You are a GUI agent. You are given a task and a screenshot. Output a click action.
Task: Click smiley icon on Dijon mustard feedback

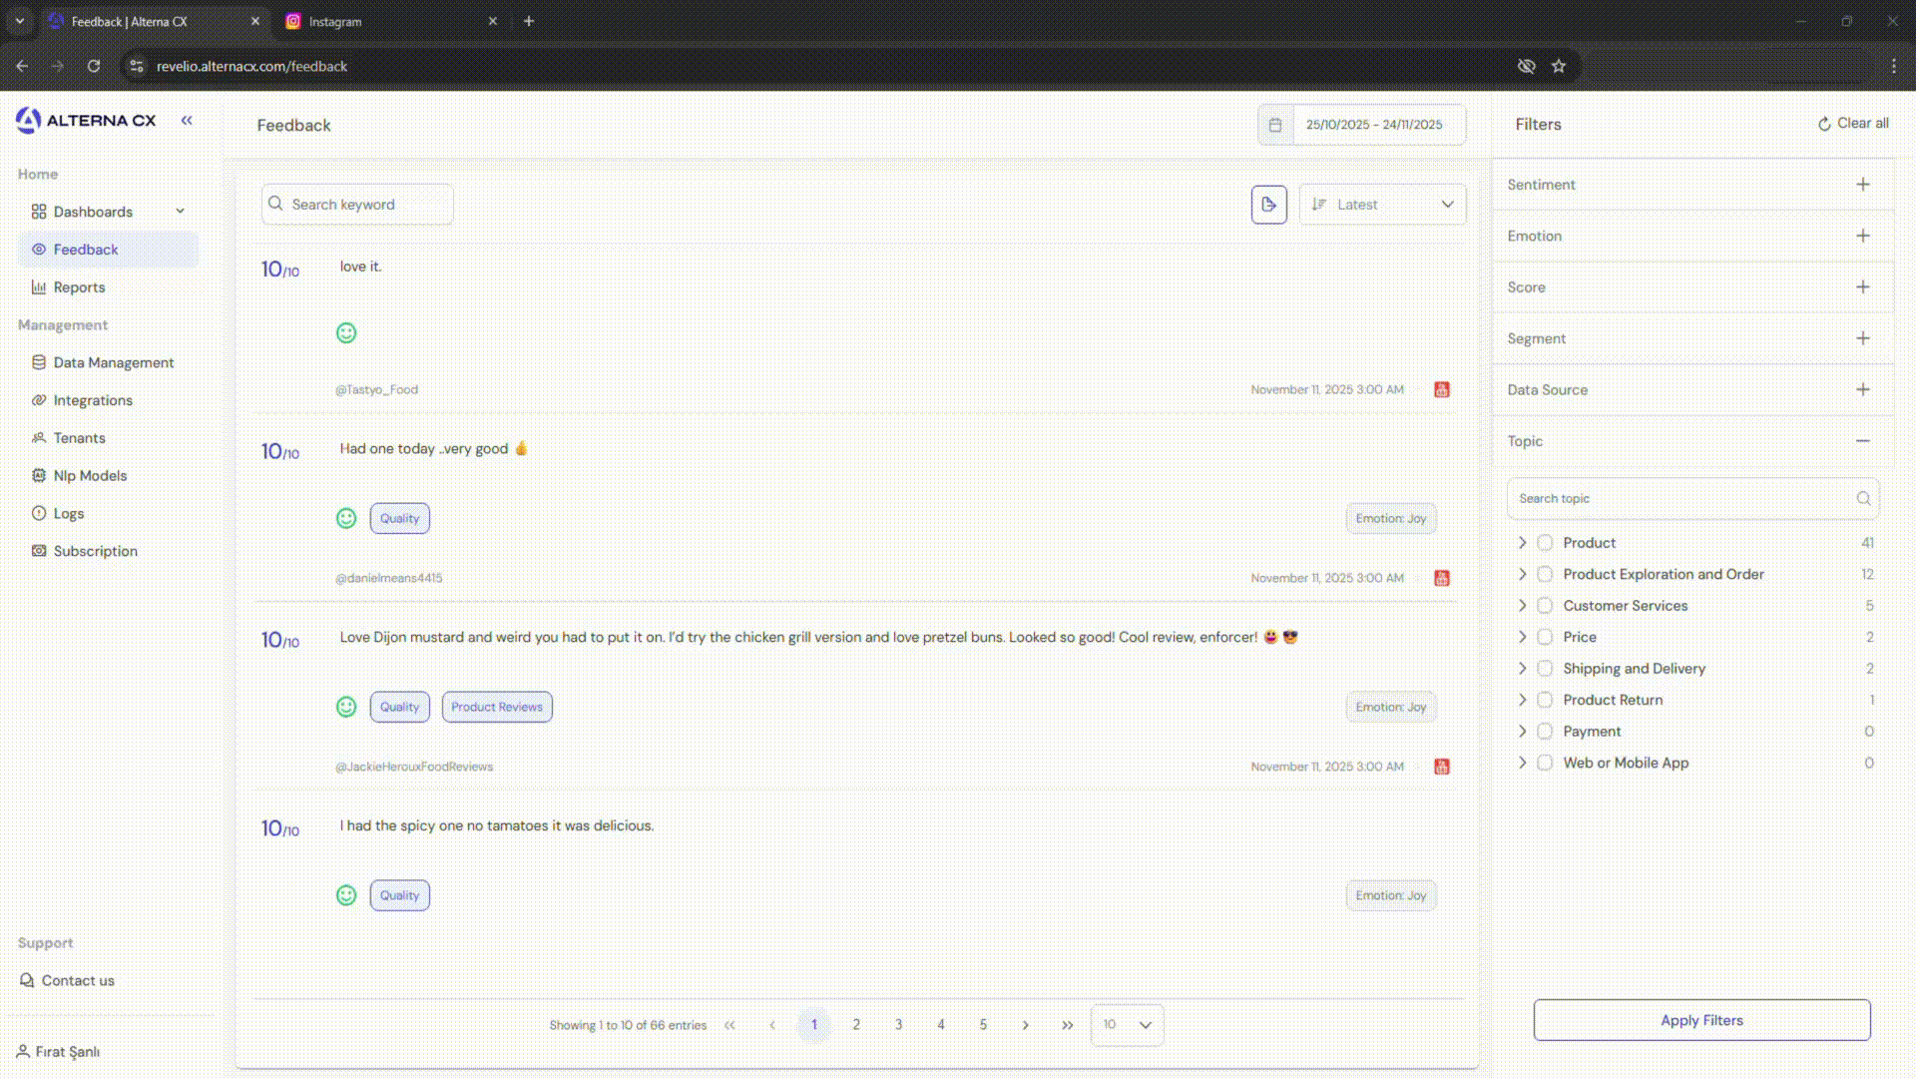(346, 707)
